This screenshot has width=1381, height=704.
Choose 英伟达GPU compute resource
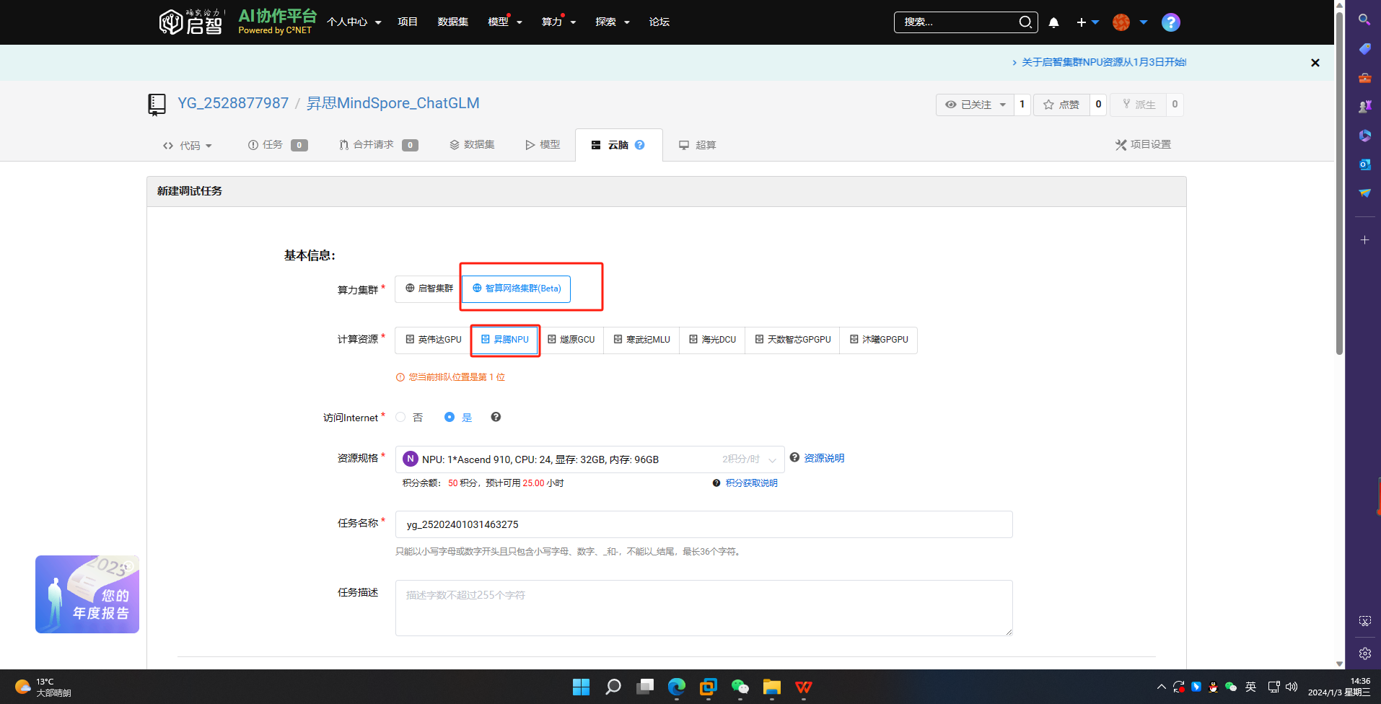[x=433, y=340]
